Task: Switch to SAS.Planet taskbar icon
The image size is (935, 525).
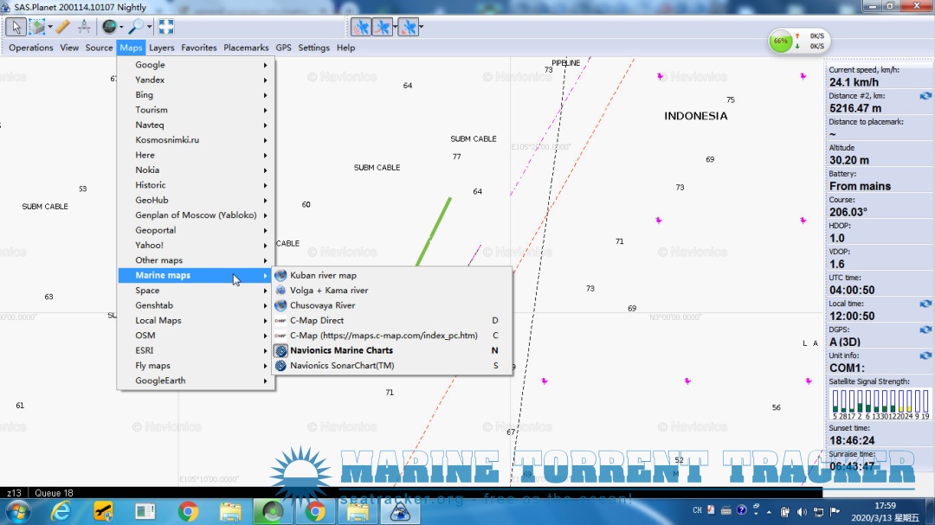Action: tap(399, 512)
